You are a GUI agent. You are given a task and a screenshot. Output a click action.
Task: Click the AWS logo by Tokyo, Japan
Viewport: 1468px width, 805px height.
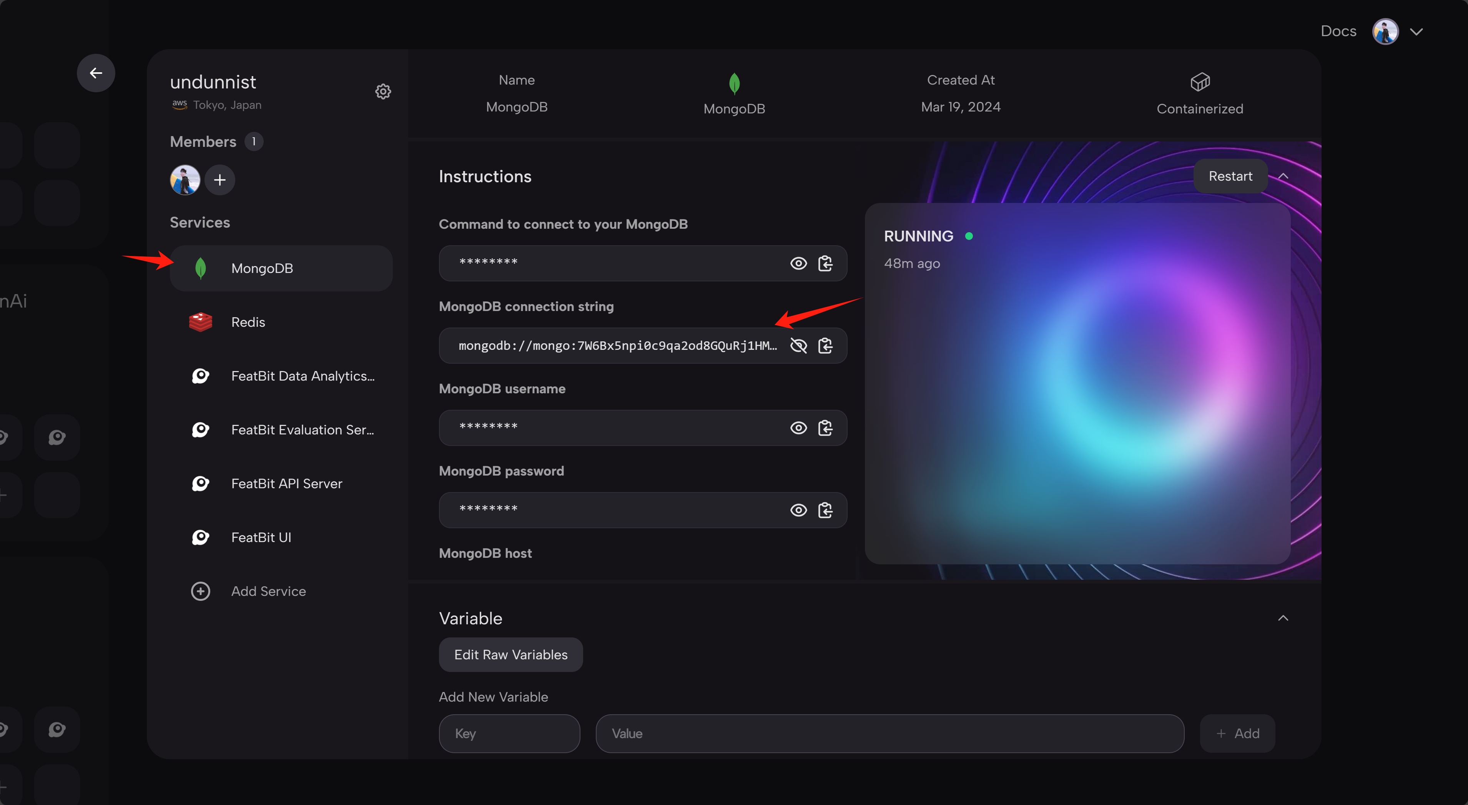coord(180,105)
